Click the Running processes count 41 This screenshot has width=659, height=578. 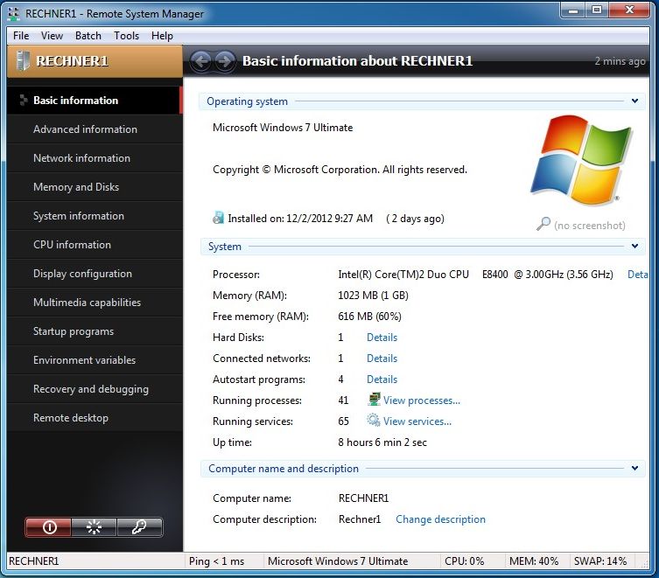click(343, 400)
